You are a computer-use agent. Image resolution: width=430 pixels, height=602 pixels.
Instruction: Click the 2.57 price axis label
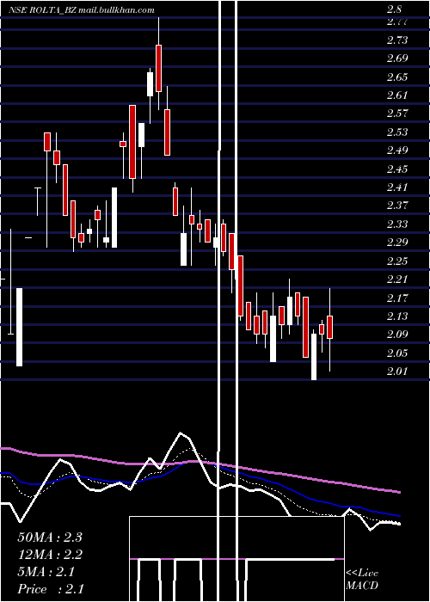point(397,114)
